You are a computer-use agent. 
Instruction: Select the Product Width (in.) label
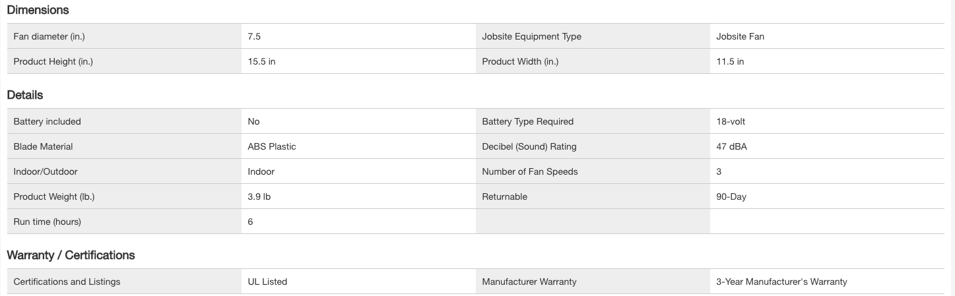[520, 62]
